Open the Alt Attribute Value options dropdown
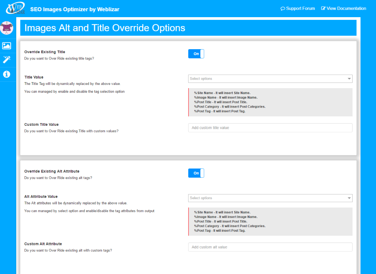The height and width of the screenshot is (274, 376). 270,198
